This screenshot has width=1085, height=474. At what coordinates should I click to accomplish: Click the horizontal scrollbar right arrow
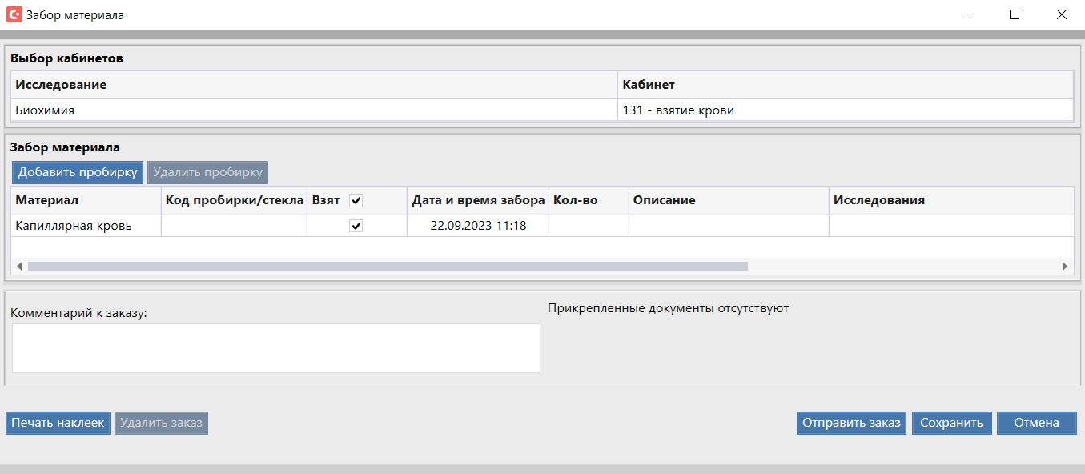point(1065,266)
